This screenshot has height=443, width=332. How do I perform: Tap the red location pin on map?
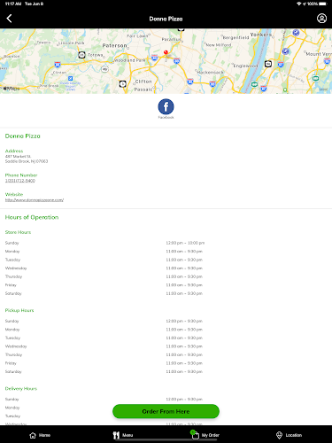166,52
